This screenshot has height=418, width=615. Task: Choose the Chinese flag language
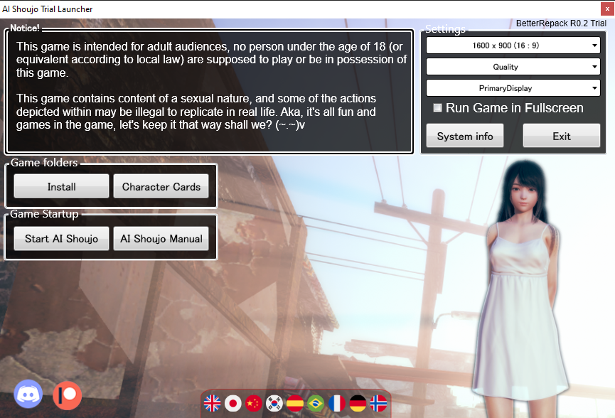[254, 403]
